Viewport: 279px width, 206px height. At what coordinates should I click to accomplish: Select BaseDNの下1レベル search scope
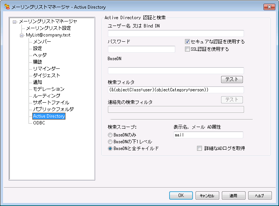[x=110, y=142]
